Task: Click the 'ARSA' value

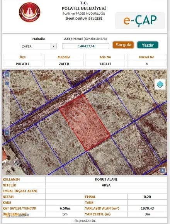Action: [106, 185]
